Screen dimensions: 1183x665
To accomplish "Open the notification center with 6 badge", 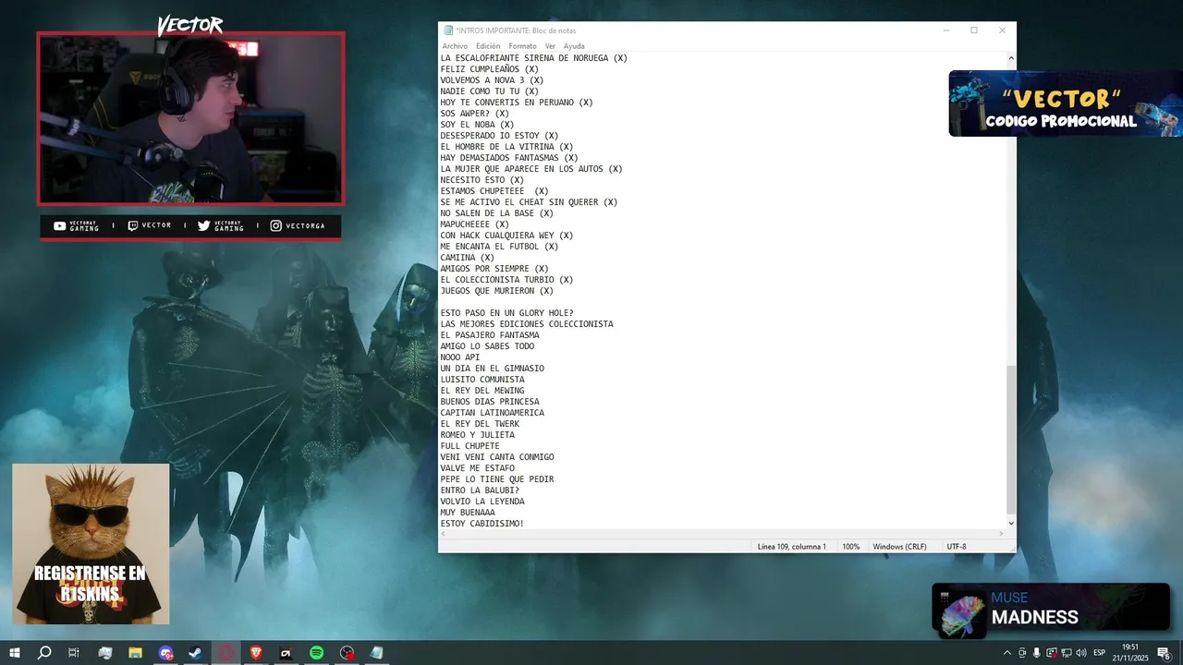I will click(1164, 653).
